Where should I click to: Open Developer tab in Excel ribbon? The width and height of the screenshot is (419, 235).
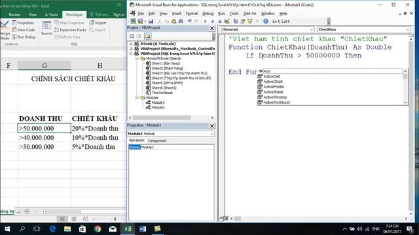pos(74,14)
